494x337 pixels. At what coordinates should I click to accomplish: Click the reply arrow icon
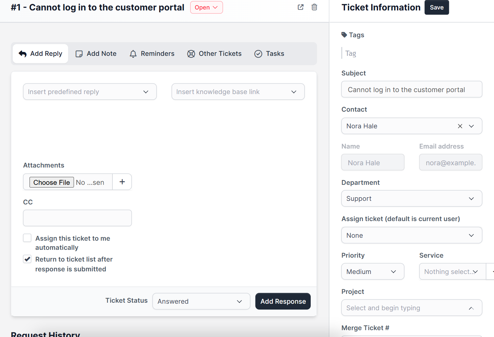(23, 54)
